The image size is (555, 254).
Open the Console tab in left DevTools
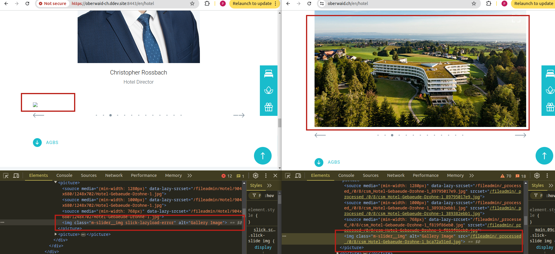64,175
